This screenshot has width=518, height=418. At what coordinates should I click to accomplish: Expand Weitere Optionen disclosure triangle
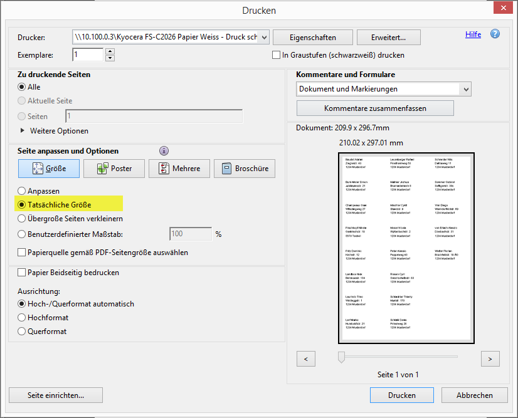tap(24, 131)
